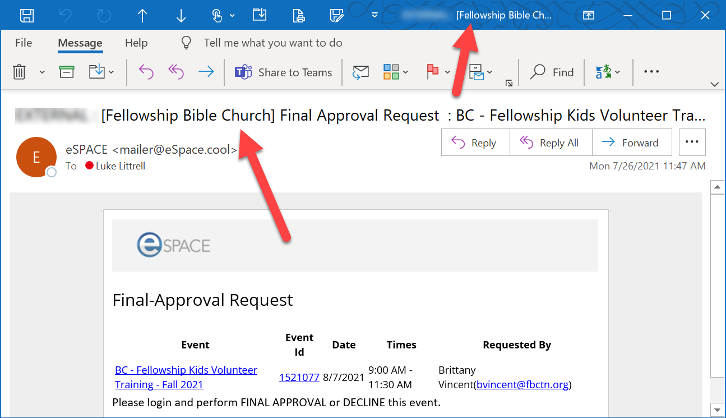Open More actions ellipsis in the message header
726x418 pixels.
(692, 143)
